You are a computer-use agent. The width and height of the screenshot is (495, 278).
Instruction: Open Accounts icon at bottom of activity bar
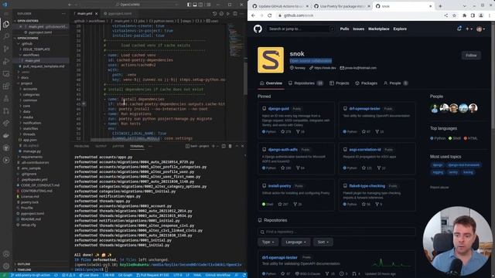pos(6,254)
